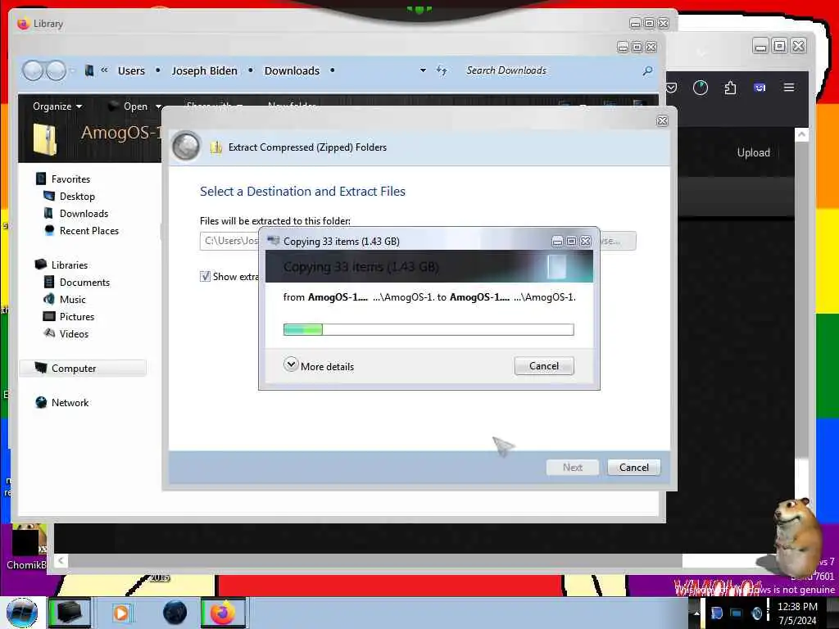The width and height of the screenshot is (839, 629).
Task: Click the Computer icon in navigation pane
Action: tap(41, 368)
